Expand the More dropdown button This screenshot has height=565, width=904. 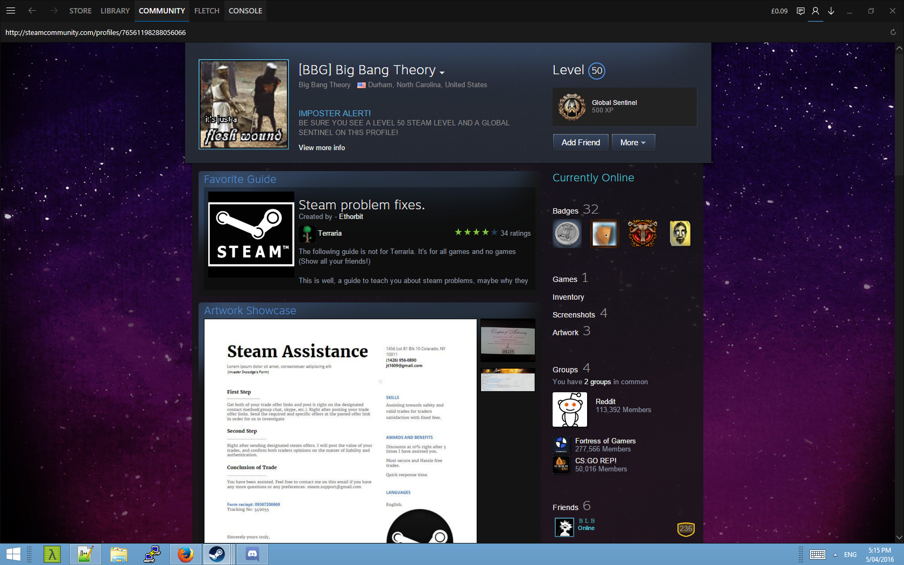pyautogui.click(x=633, y=143)
